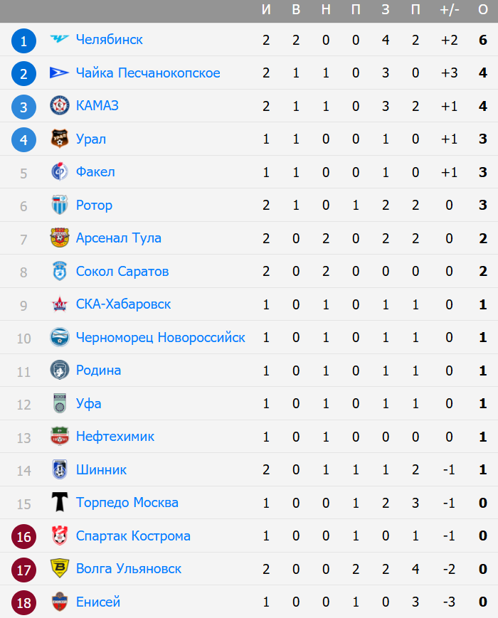Open the Сокол Саратов team link

(122, 271)
